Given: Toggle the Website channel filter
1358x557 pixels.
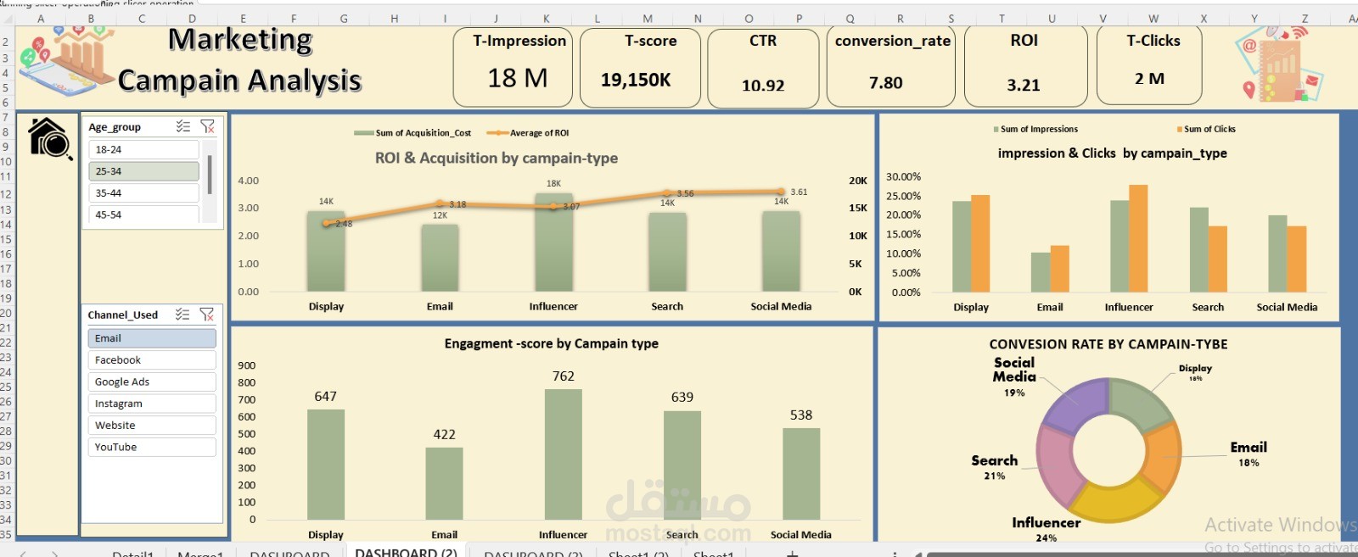Looking at the screenshot, I should 152,426.
